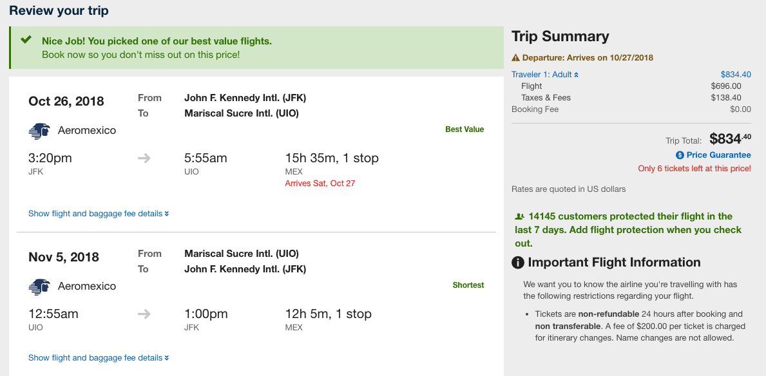Click the Trip Total amount $834.40

[731, 138]
